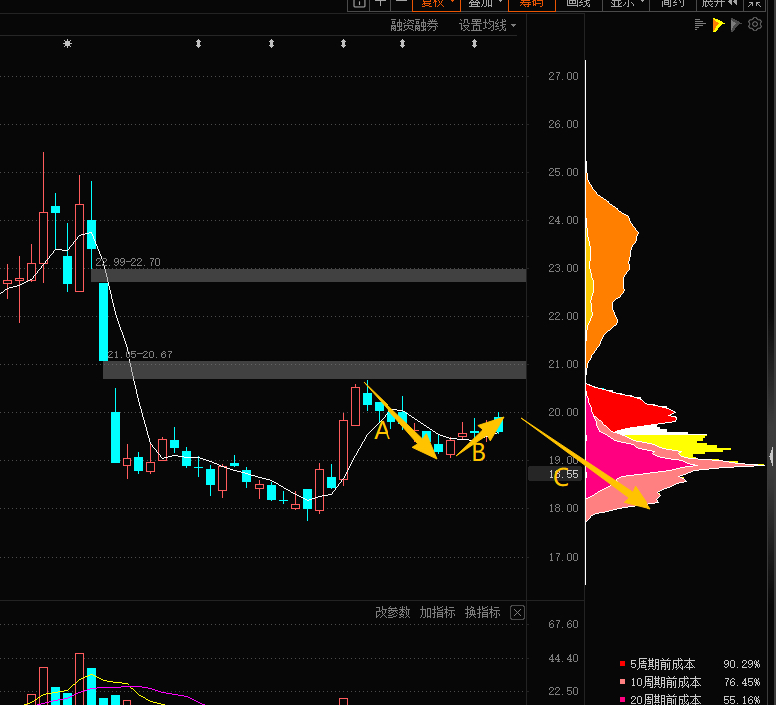776x705 pixels.
Task: Click the upper gray gap band 22.99-22.70
Action: (309, 275)
